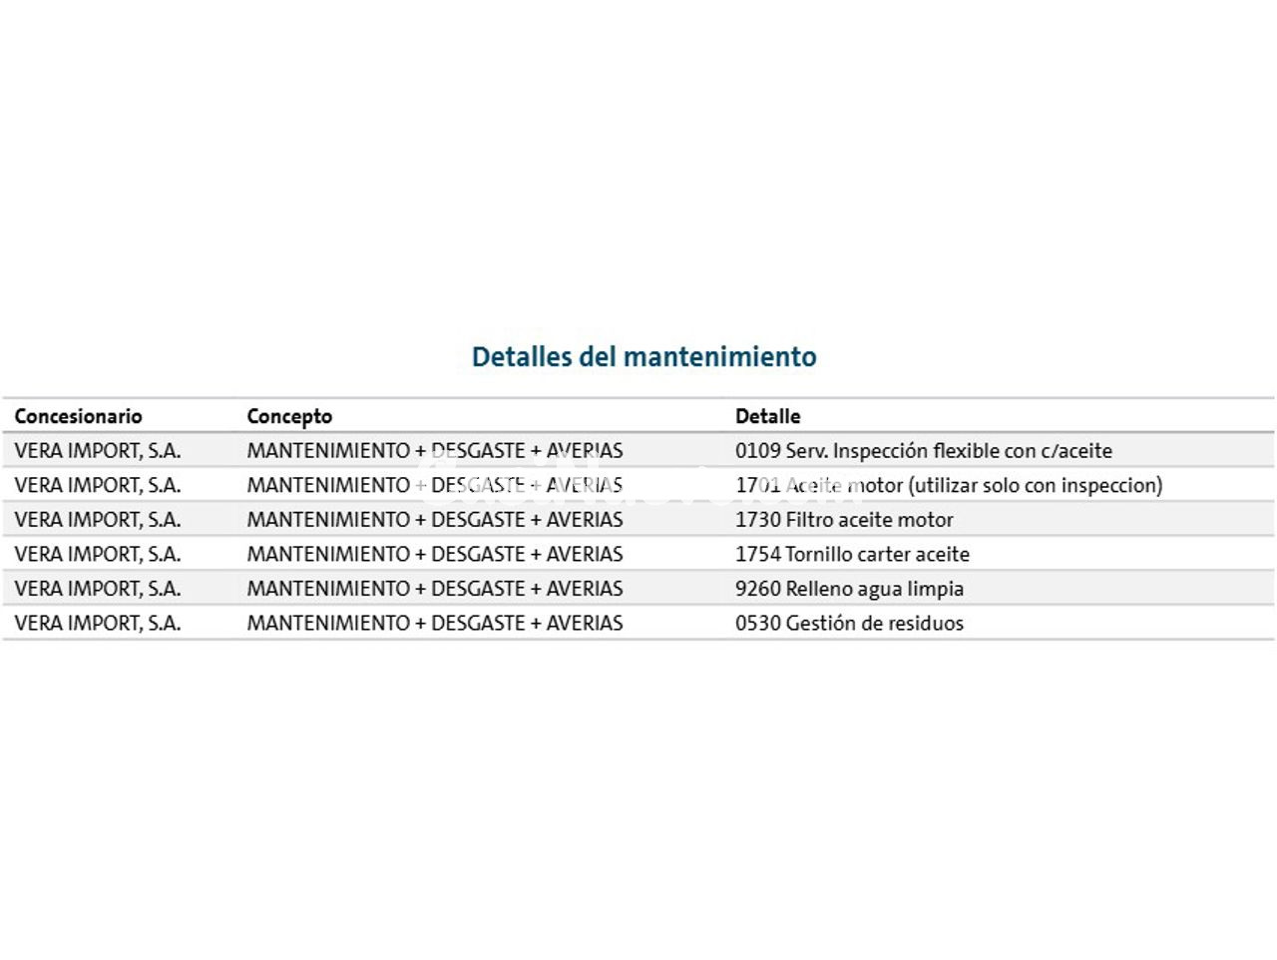Viewport: 1277px width, 960px height.
Task: Click the Concepto cell of the 0109 Serv. row
Action: click(434, 451)
